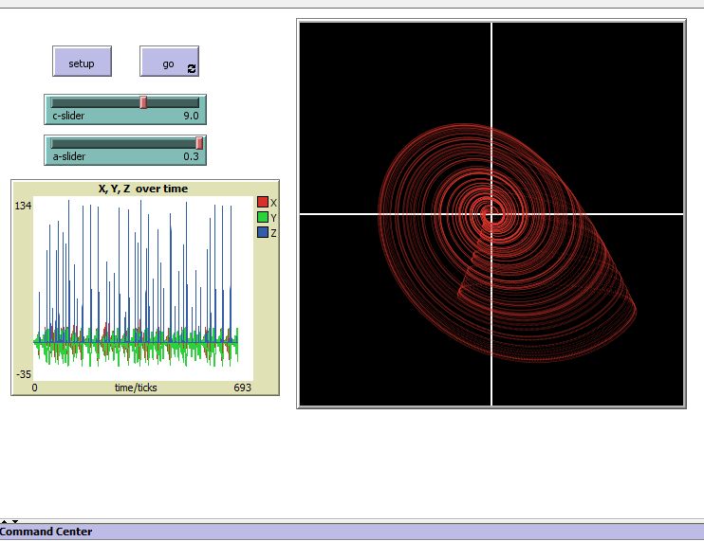Click the c-slider red handle
The height and width of the screenshot is (541, 704).
coord(143,102)
